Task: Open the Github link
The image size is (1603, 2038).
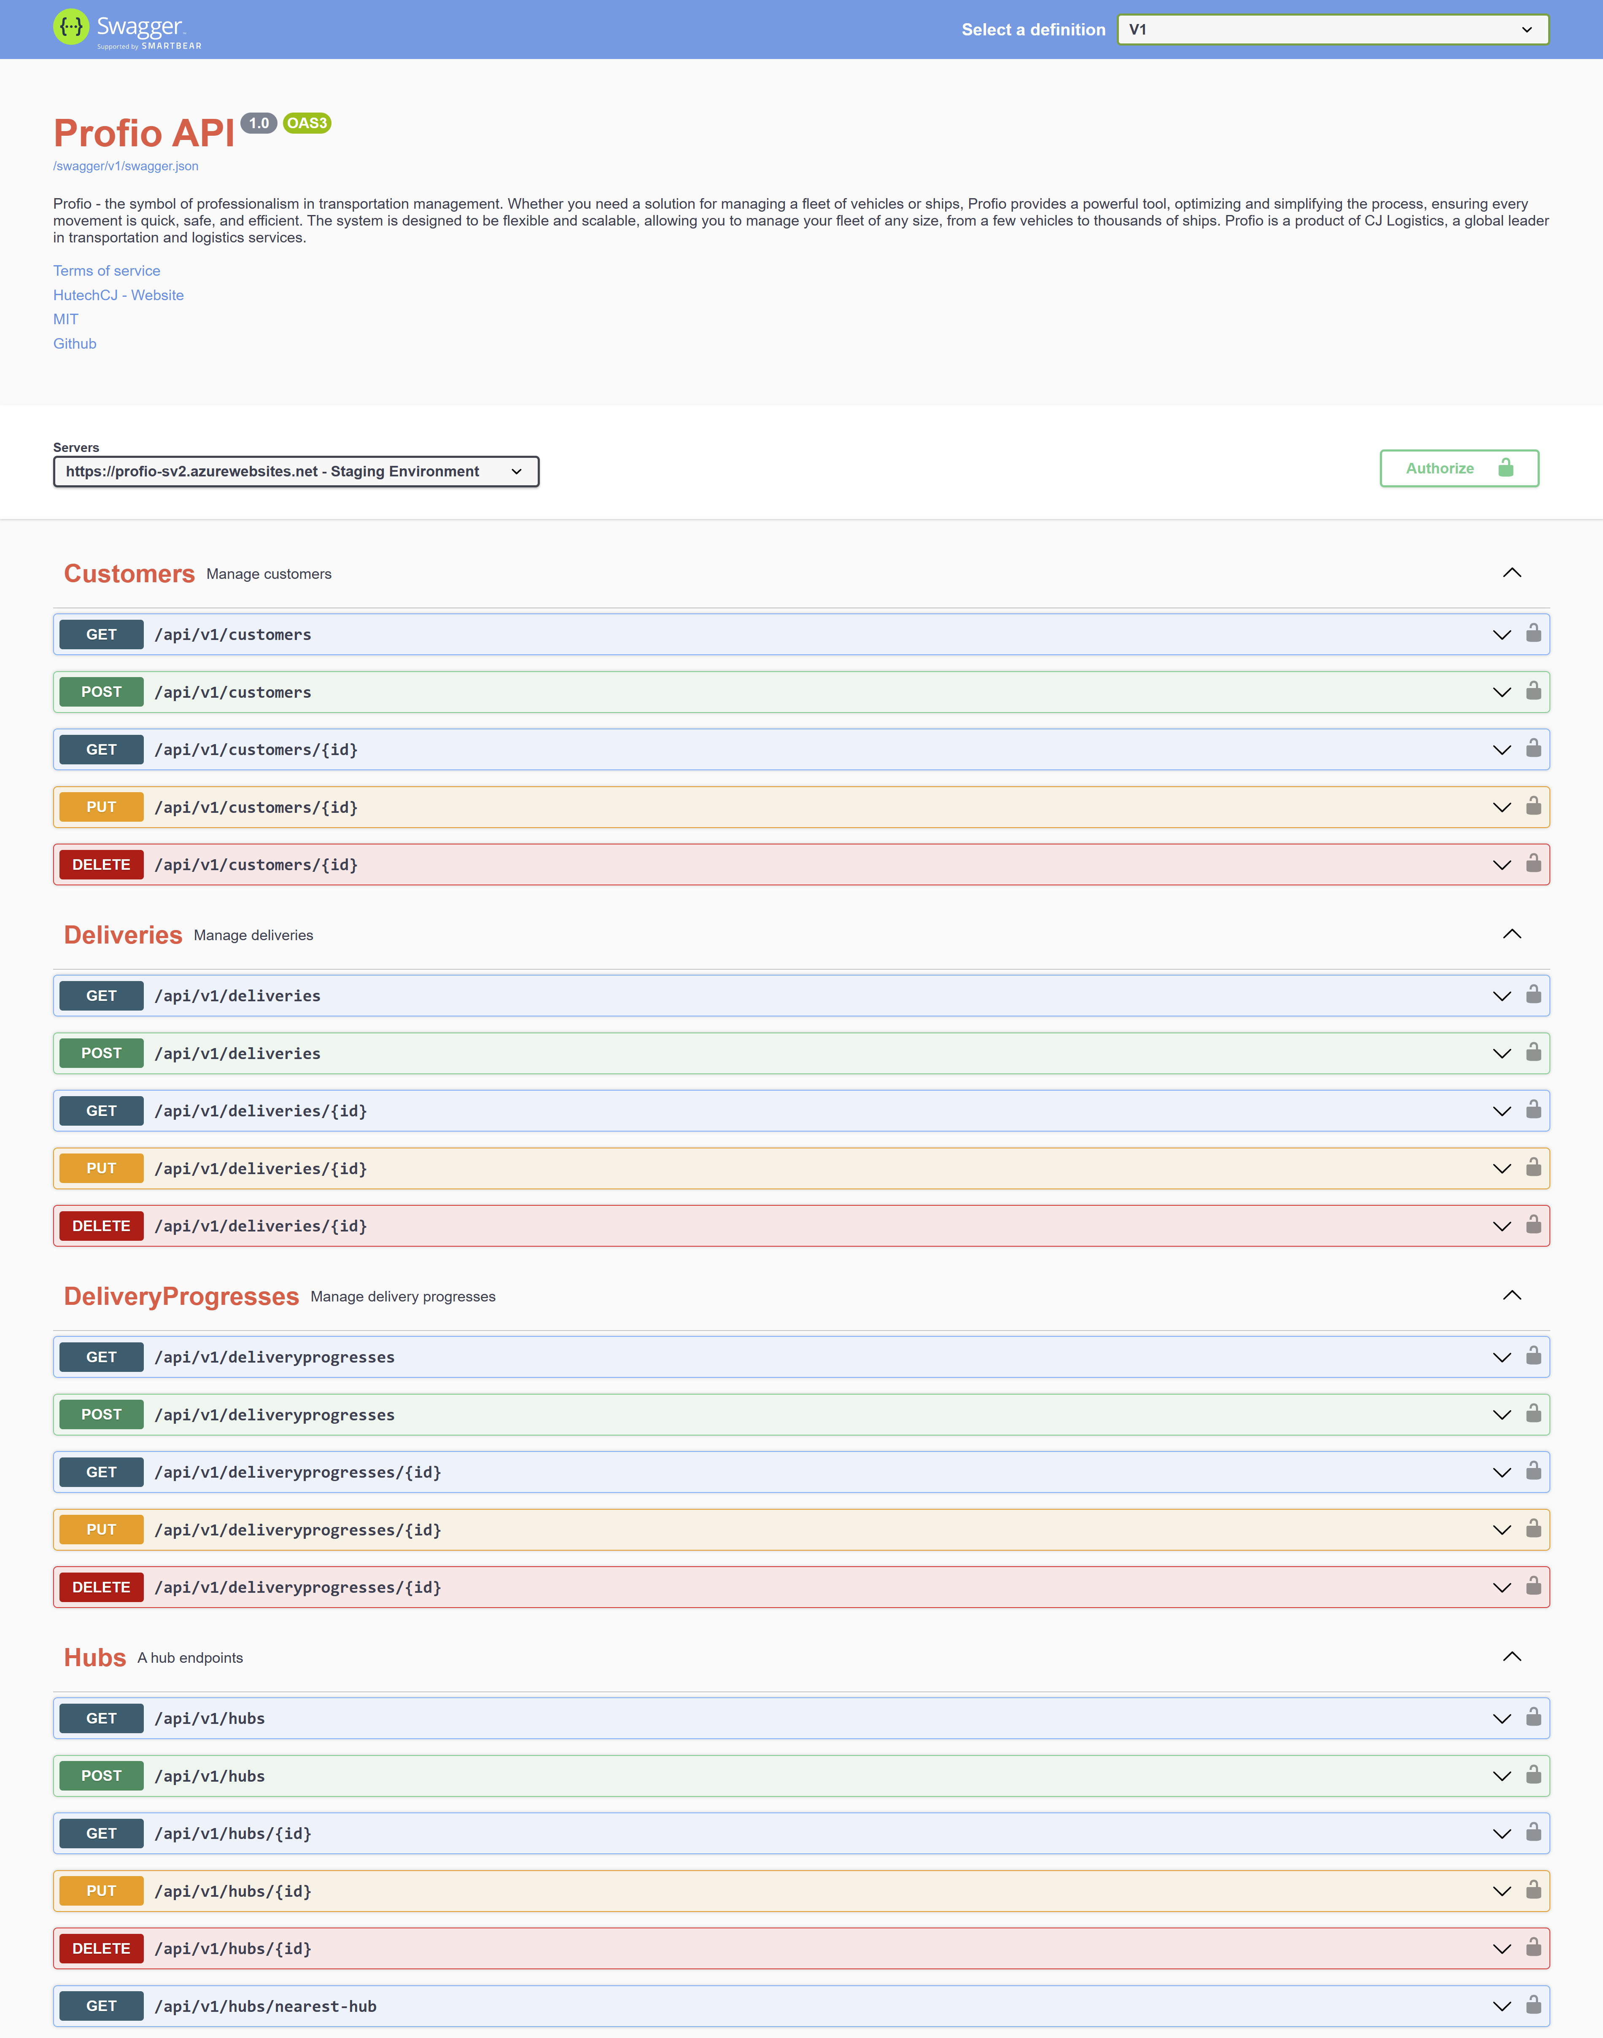Action: [x=74, y=344]
